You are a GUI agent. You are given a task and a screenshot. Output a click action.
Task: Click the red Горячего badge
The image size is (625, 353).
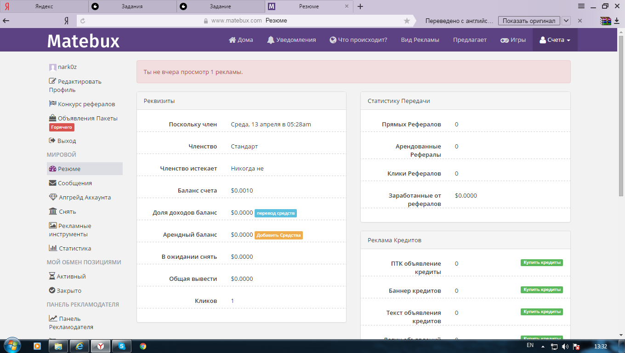point(62,127)
